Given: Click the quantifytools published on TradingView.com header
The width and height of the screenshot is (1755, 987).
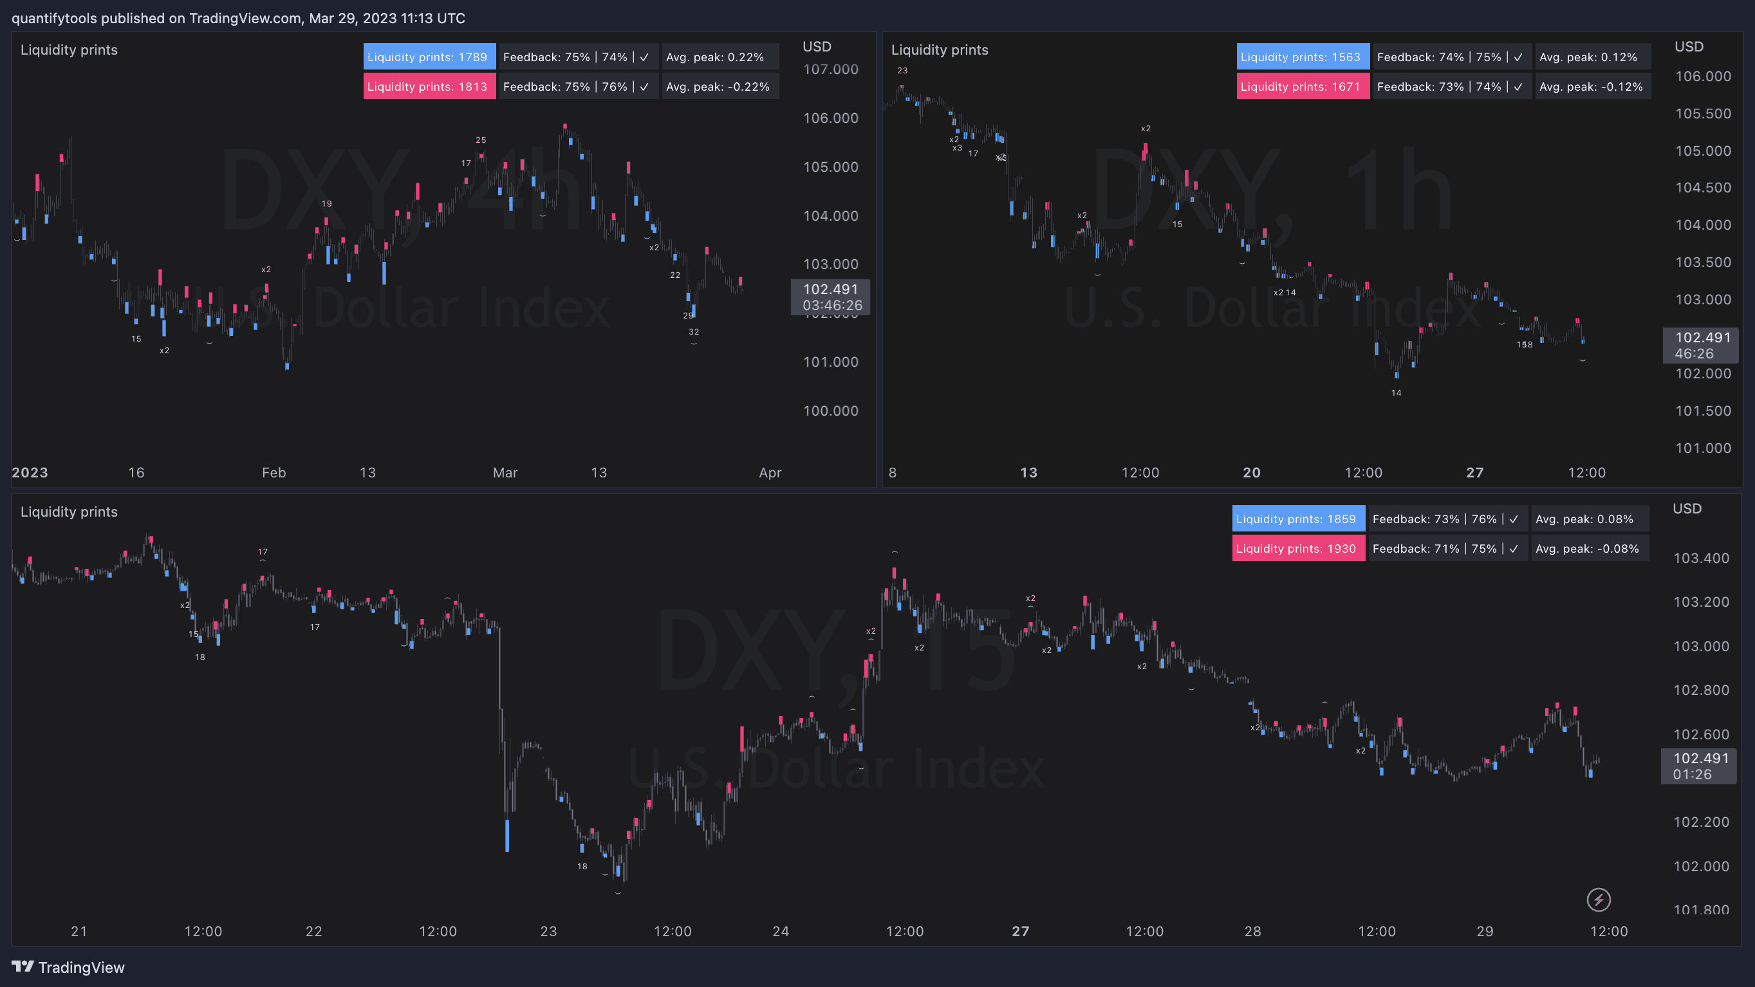Looking at the screenshot, I should (237, 19).
